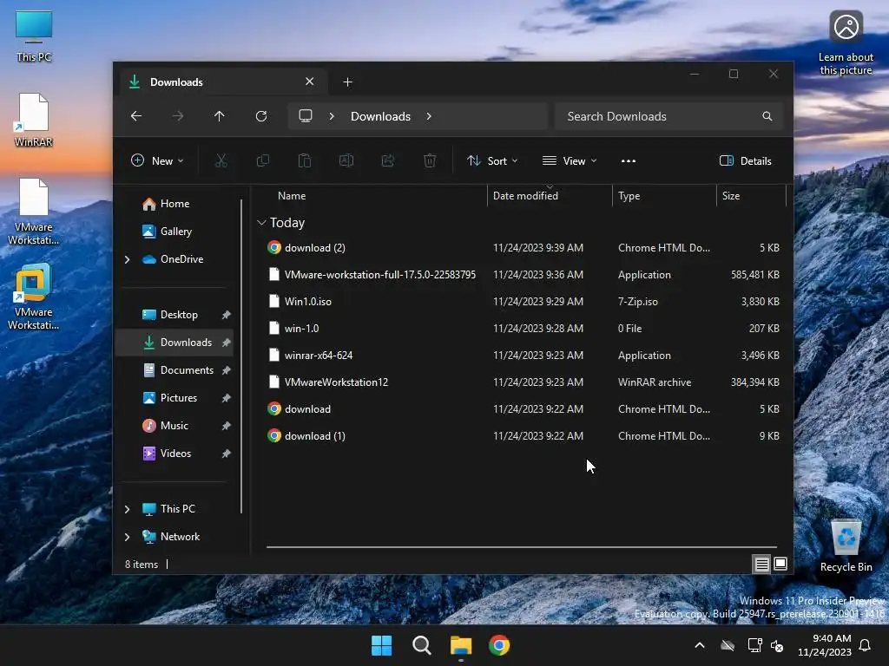Sort by Date modified column header

[x=525, y=196]
